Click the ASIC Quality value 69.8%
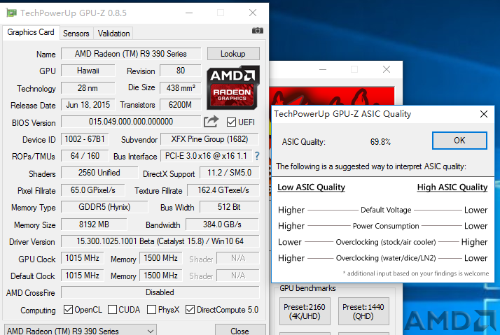 [x=380, y=142]
